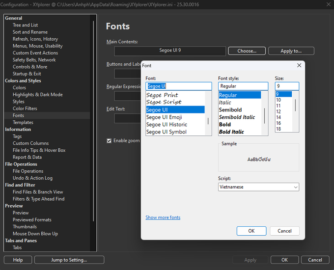
Task: Open Sort and Rename settings
Action: coord(30,32)
